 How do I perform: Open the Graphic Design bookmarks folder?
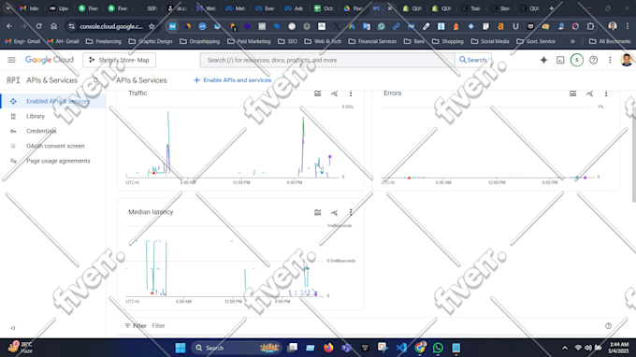pyautogui.click(x=151, y=41)
